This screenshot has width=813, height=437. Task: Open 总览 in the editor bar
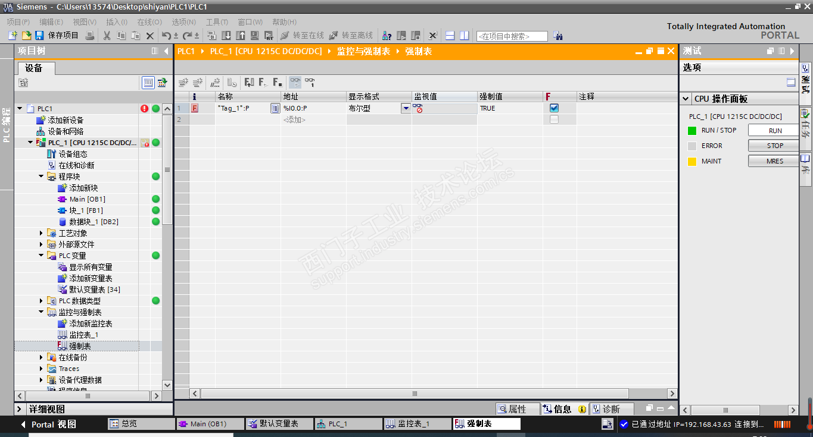(x=141, y=424)
